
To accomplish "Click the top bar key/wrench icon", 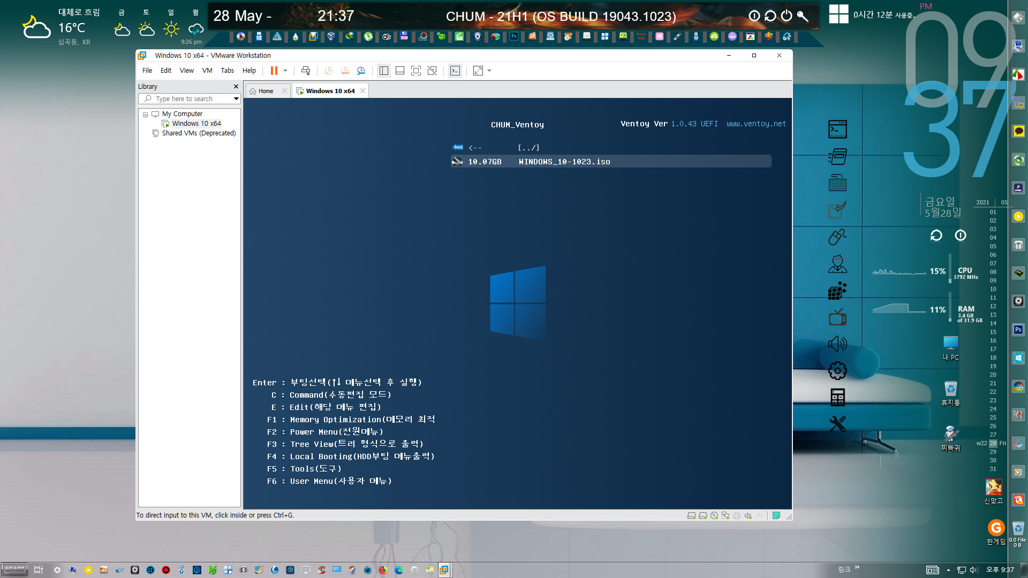I will click(x=802, y=16).
